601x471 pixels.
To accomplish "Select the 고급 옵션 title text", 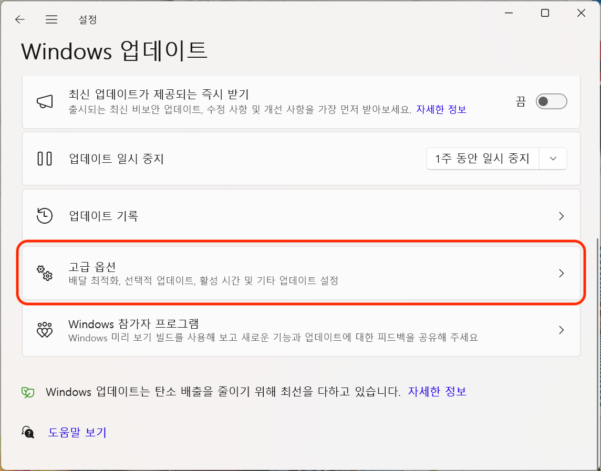I will 92,267.
